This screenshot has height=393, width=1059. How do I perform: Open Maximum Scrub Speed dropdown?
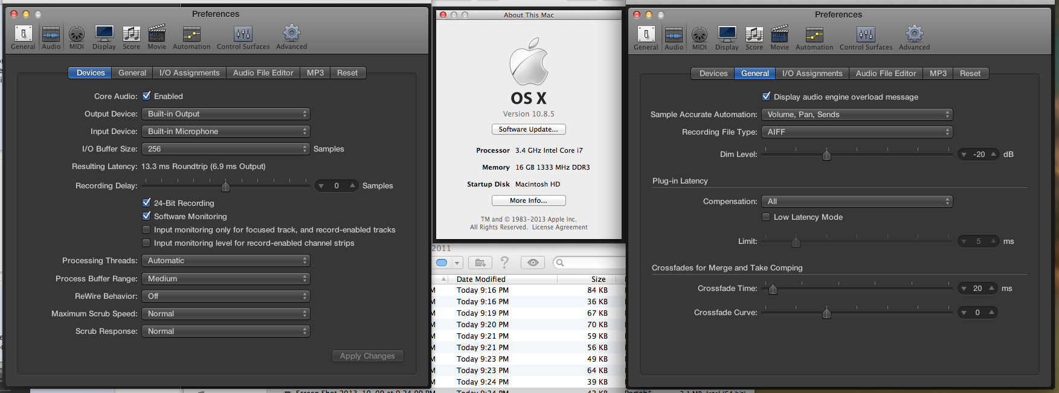tap(225, 313)
